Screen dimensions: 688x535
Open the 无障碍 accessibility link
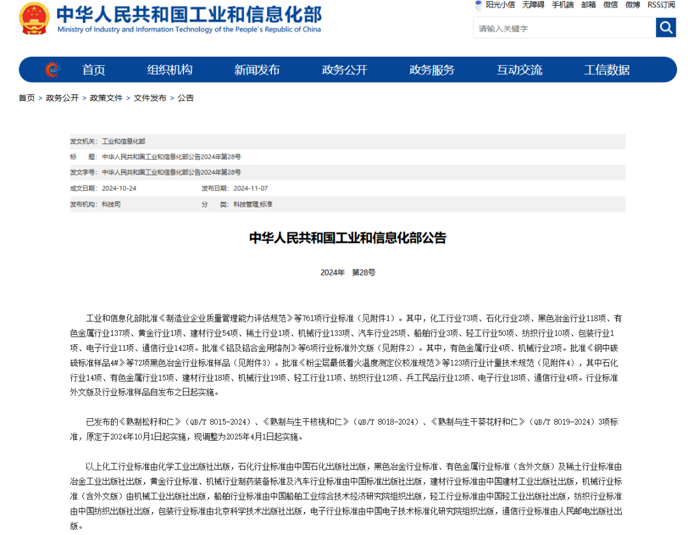pos(533,5)
